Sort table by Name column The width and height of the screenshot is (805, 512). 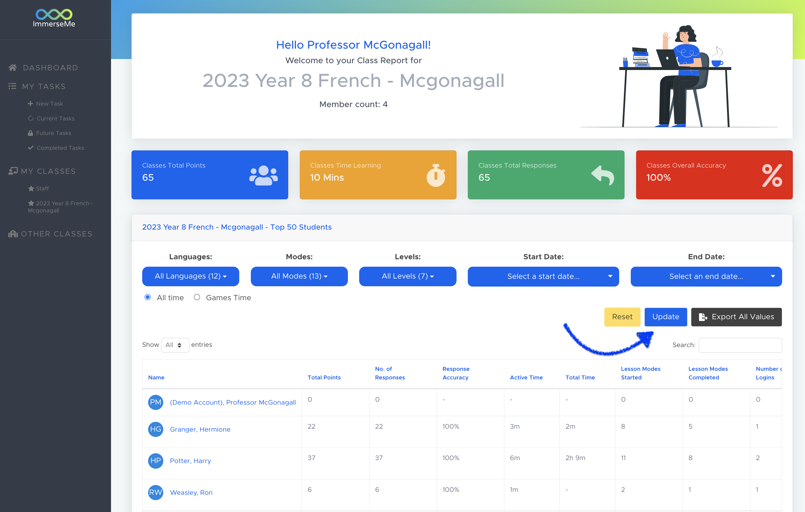(156, 377)
